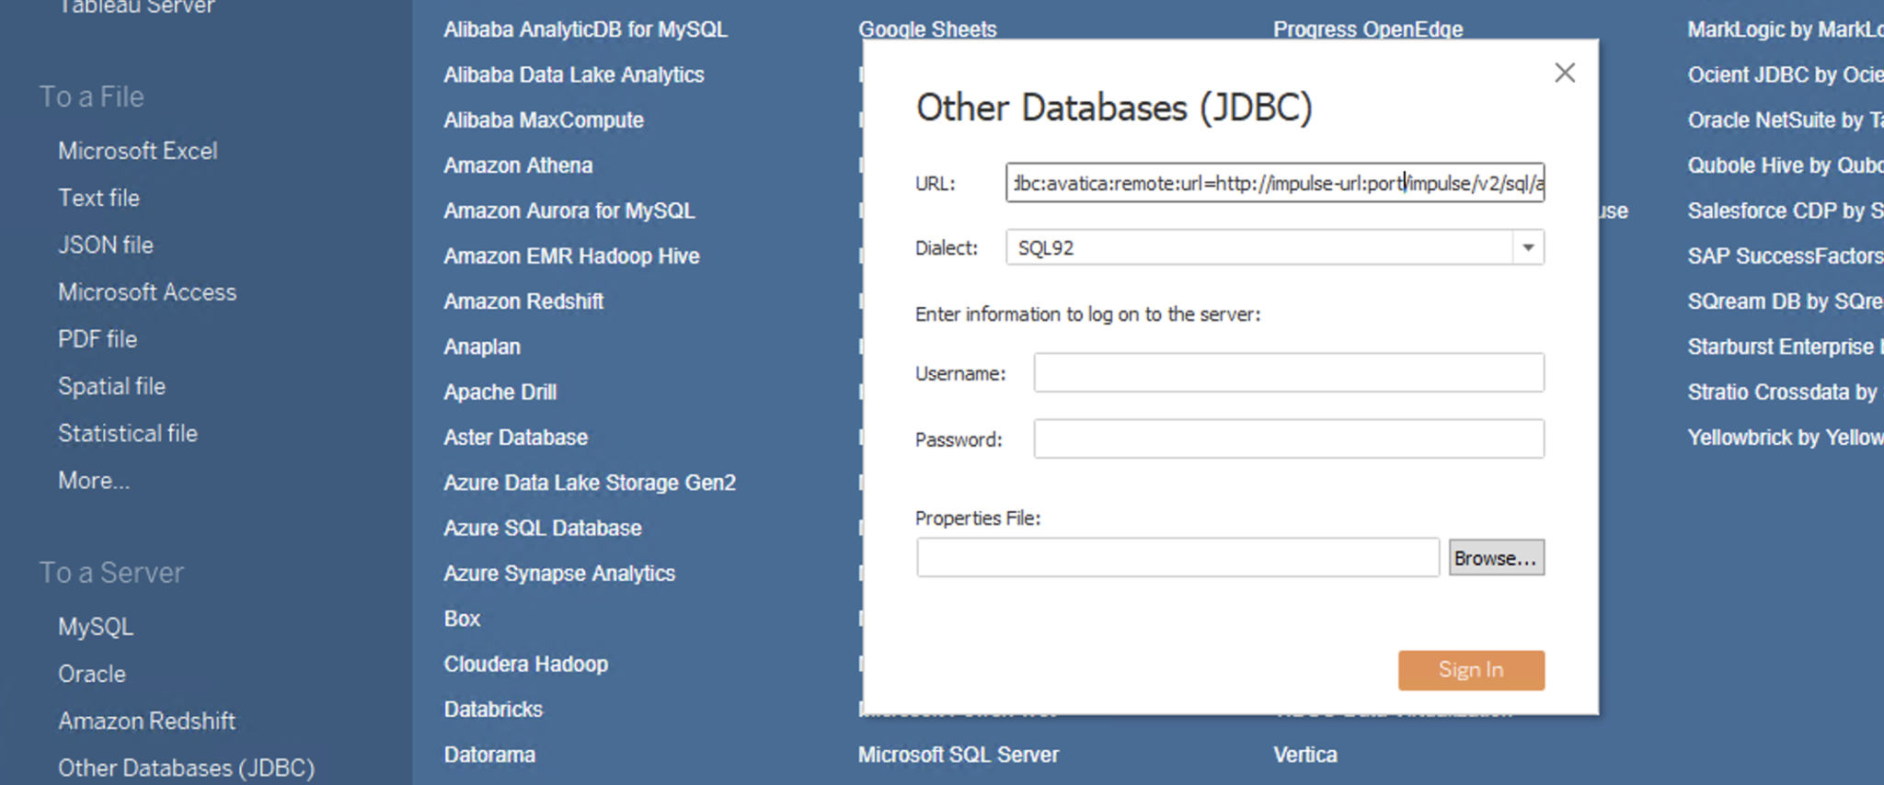Focus the Password field

tap(1289, 438)
